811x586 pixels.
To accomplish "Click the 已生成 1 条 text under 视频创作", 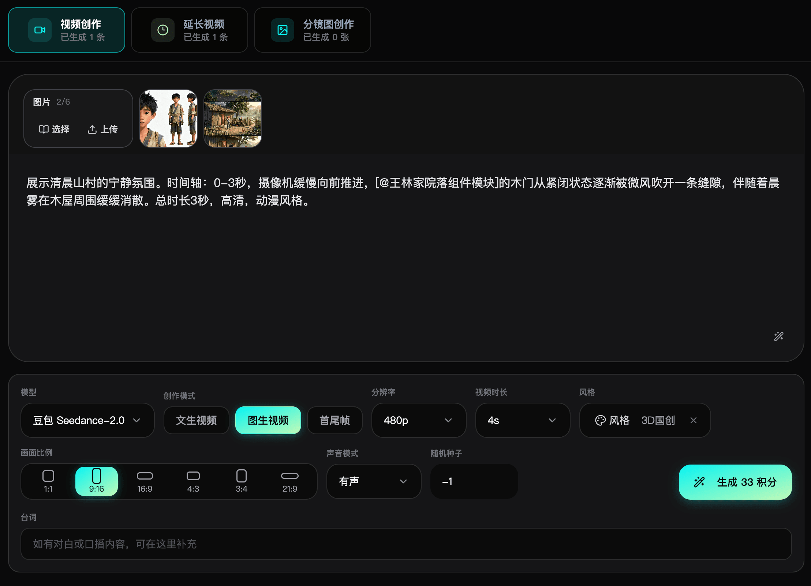I will [x=83, y=37].
